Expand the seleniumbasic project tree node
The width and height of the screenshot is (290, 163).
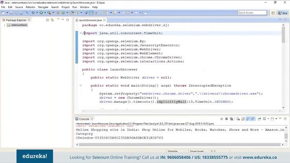tap(5, 25)
